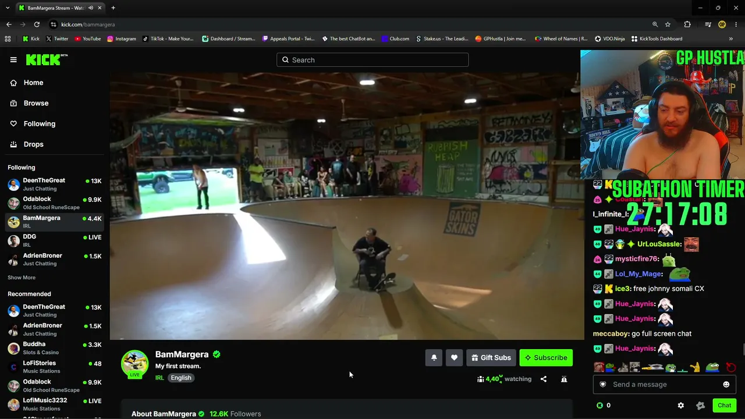Viewport: 745px width, 419px height.
Task: Click the Kick points balance icon
Action: point(599,406)
